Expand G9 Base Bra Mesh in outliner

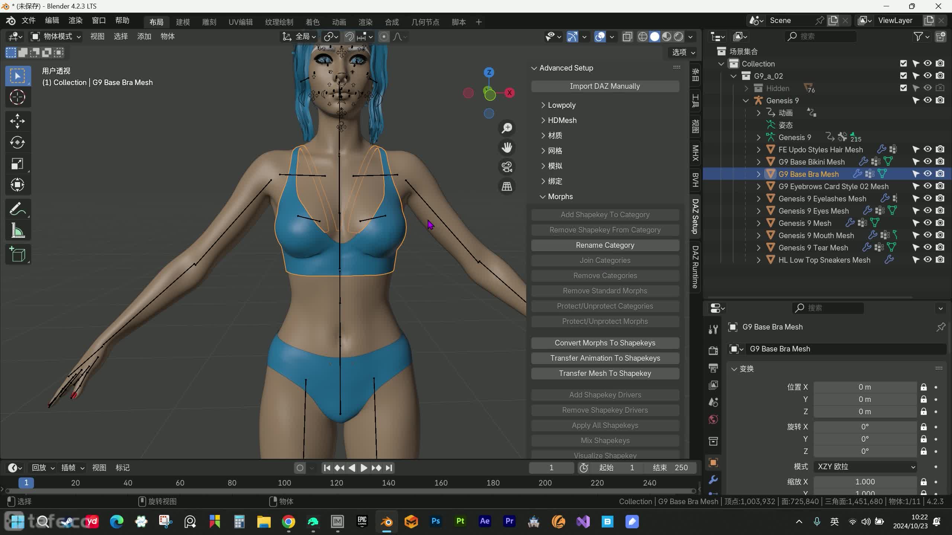pyautogui.click(x=758, y=174)
